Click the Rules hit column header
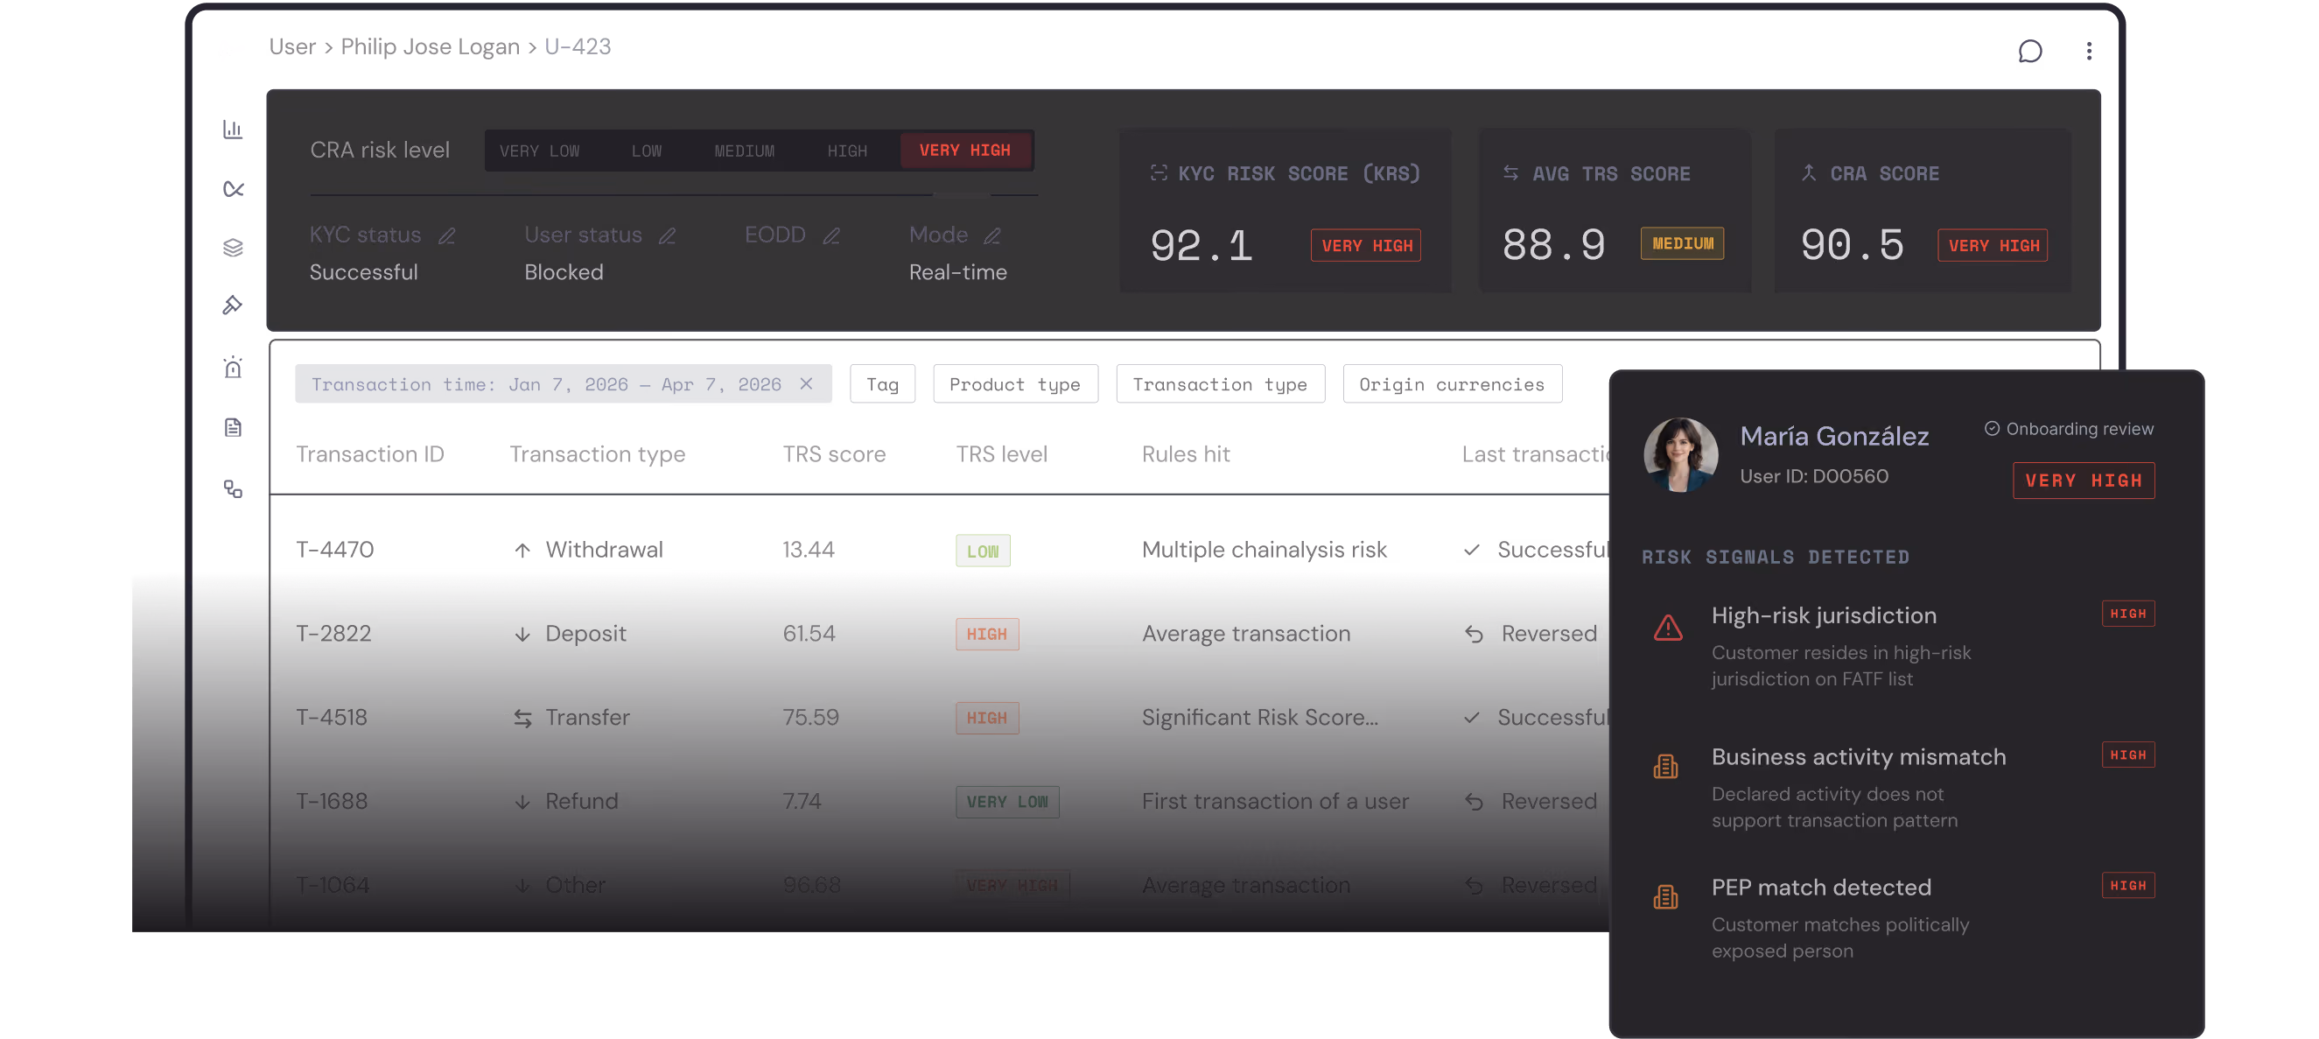The image size is (2319, 1039). [1186, 453]
